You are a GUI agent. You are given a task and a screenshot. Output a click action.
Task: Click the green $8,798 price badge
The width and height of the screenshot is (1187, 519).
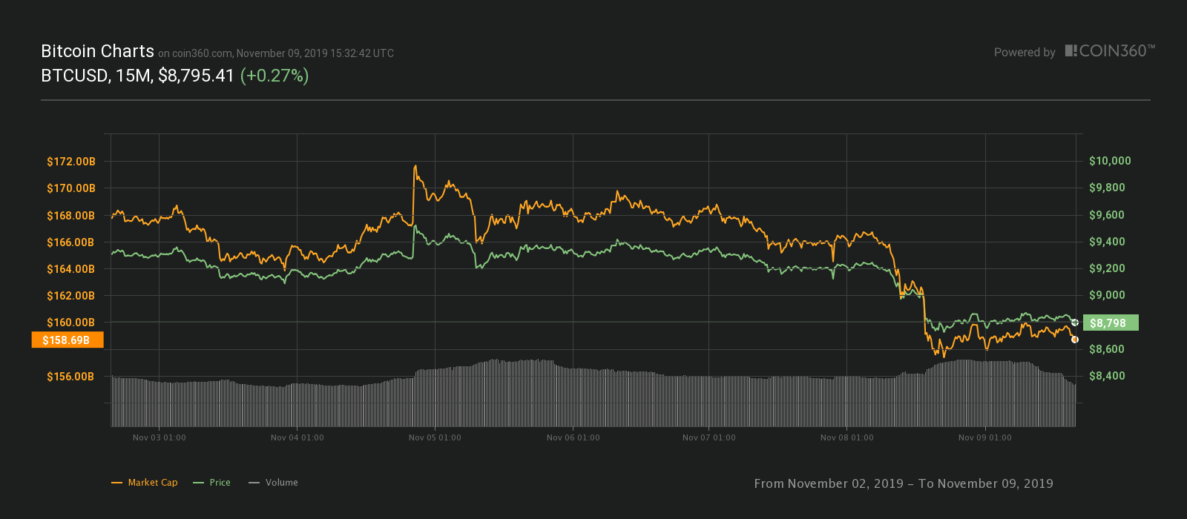coord(1111,323)
